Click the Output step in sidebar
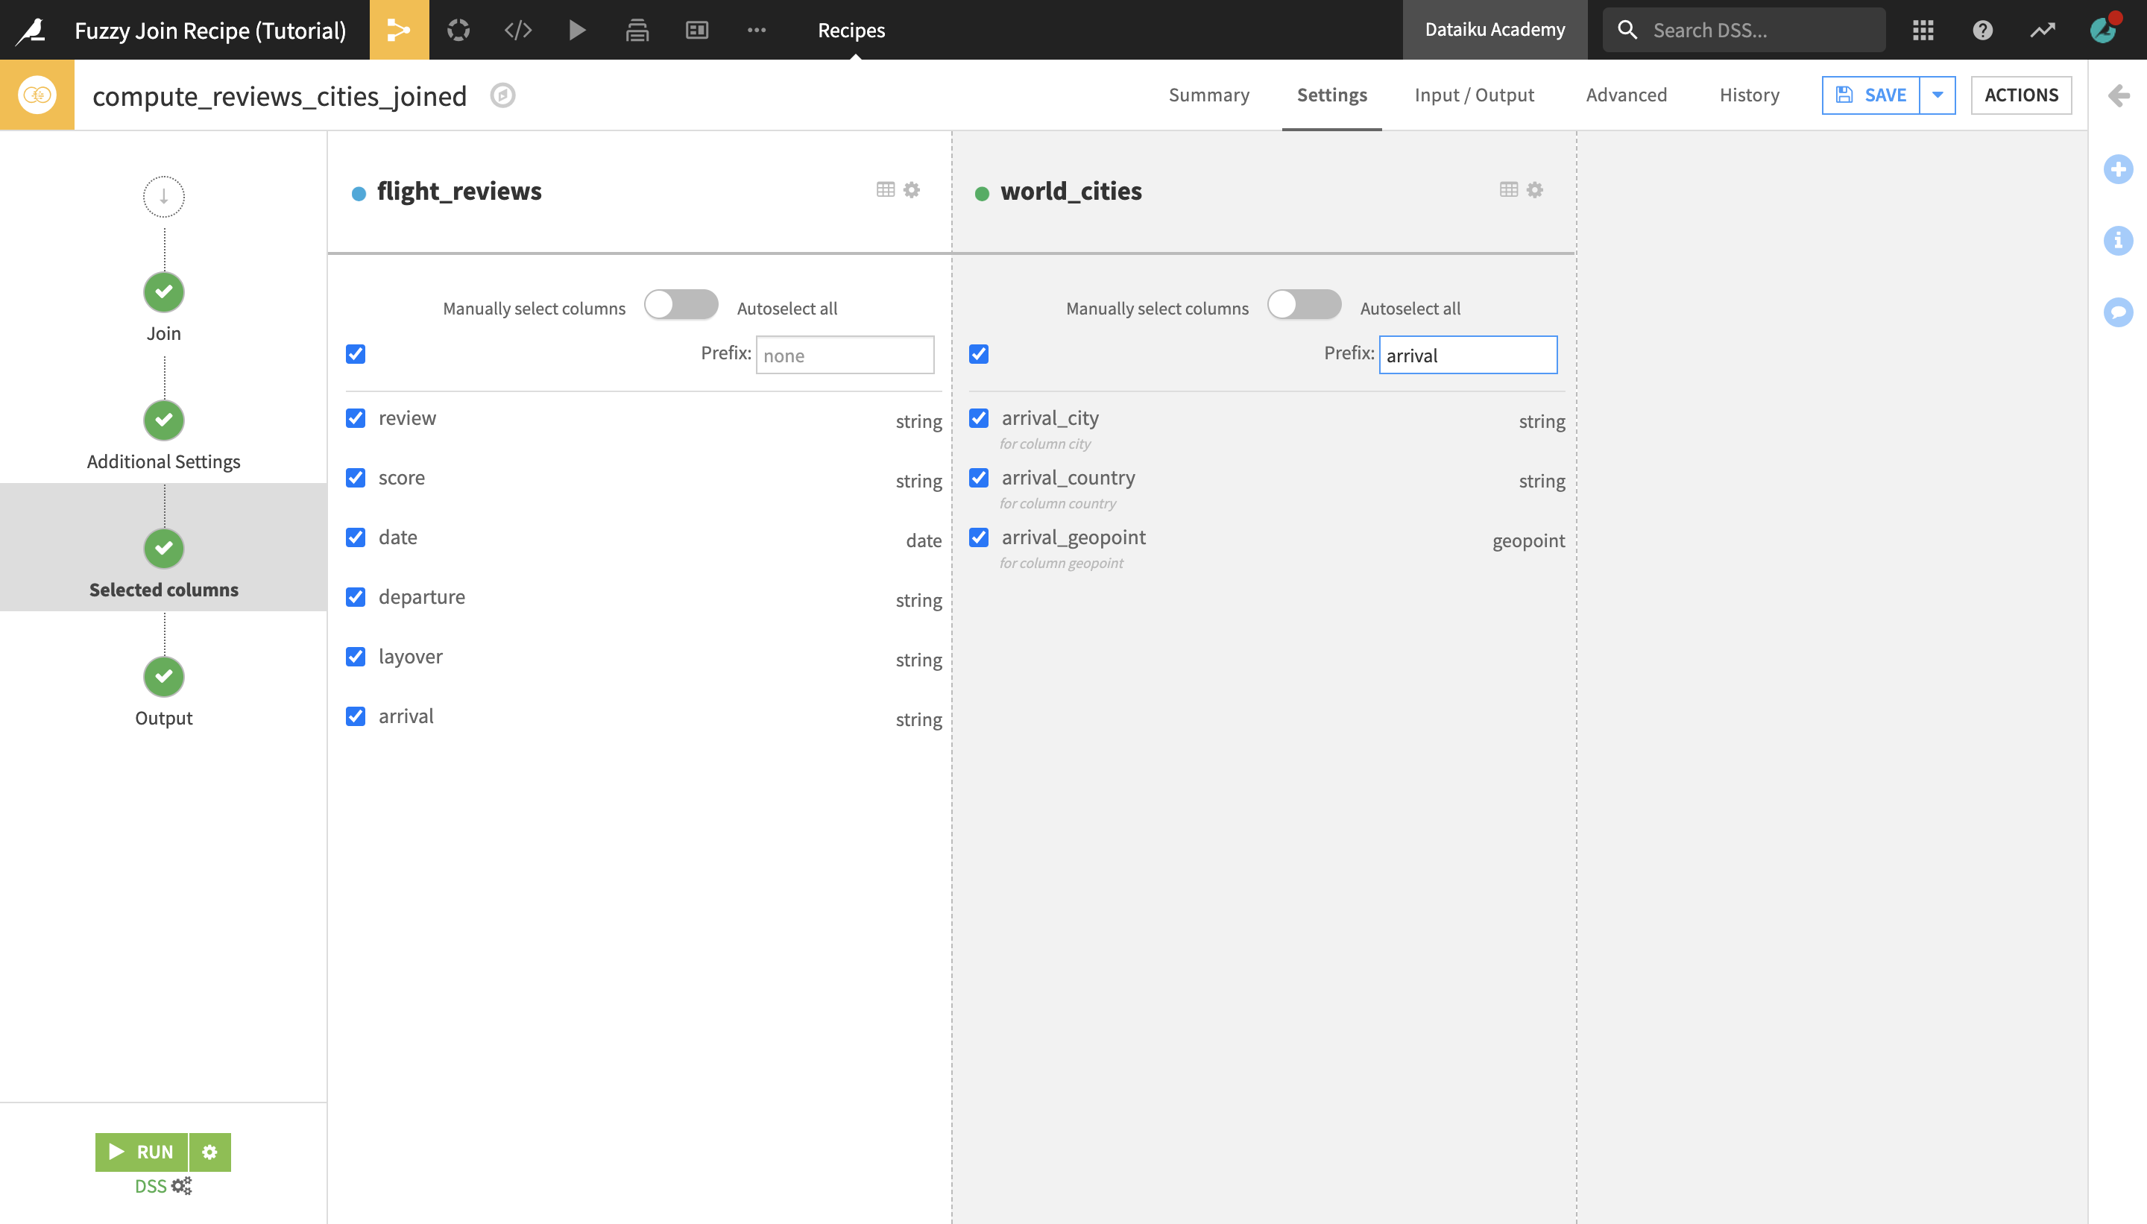Viewport: 2147px width, 1224px height. point(163,677)
